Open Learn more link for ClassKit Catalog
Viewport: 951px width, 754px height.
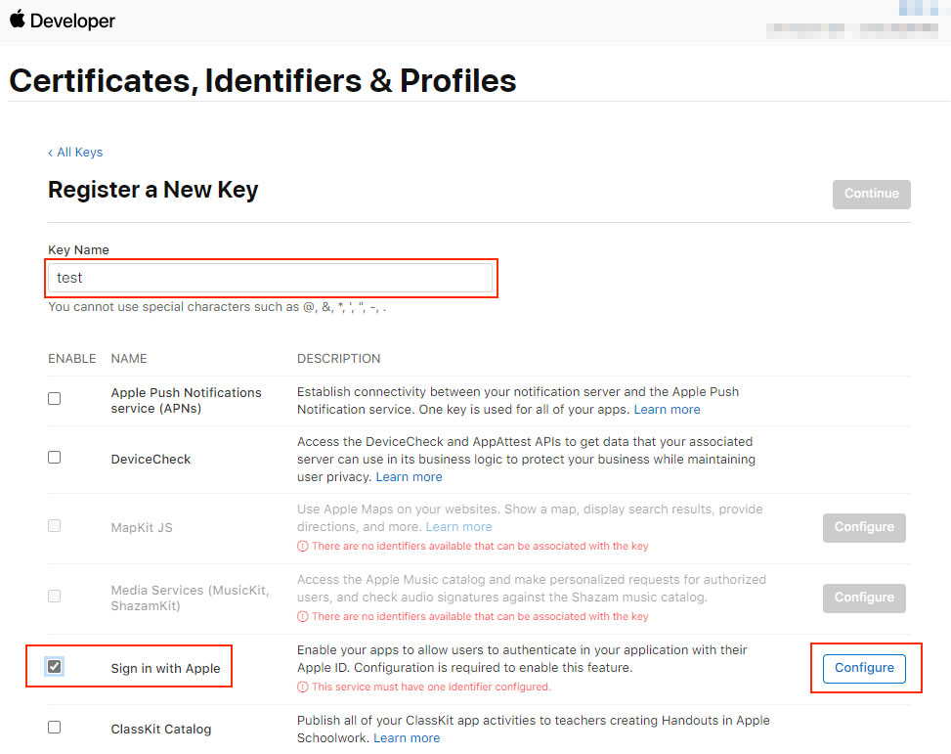click(x=407, y=738)
